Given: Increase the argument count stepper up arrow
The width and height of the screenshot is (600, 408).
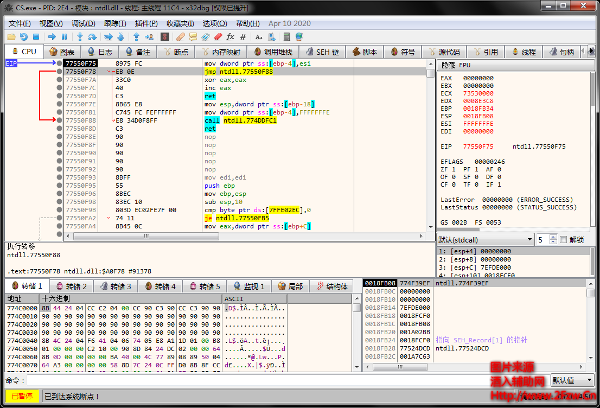Looking at the screenshot, I should click(x=553, y=237).
